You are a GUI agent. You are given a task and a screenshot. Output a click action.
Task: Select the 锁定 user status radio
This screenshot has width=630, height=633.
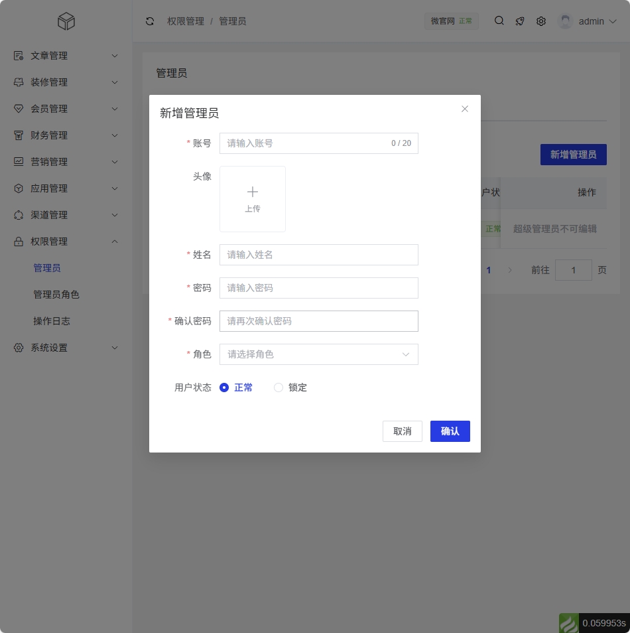click(x=279, y=387)
